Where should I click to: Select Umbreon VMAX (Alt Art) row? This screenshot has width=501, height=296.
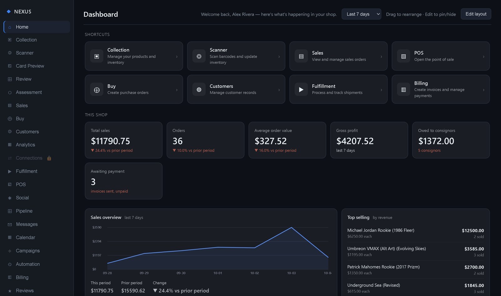[x=416, y=251]
